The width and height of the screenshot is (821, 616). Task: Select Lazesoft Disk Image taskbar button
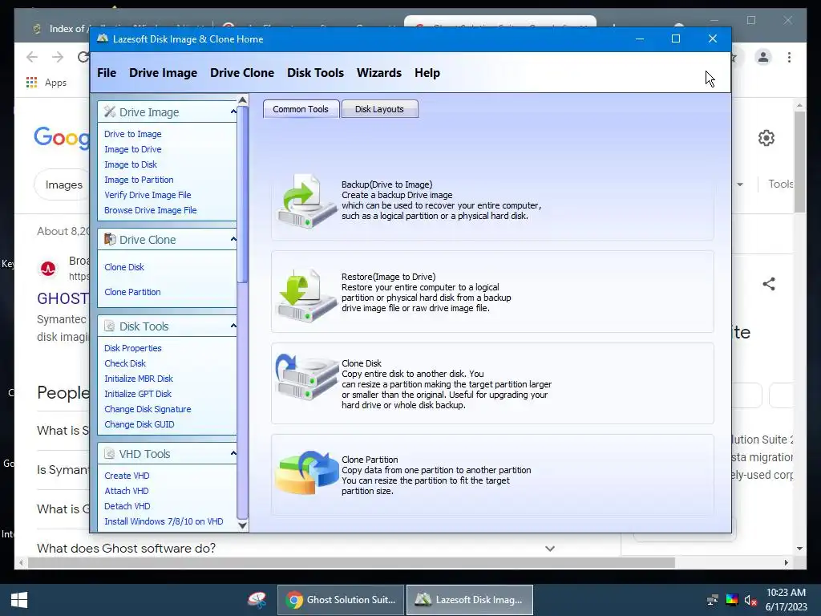[470, 600]
